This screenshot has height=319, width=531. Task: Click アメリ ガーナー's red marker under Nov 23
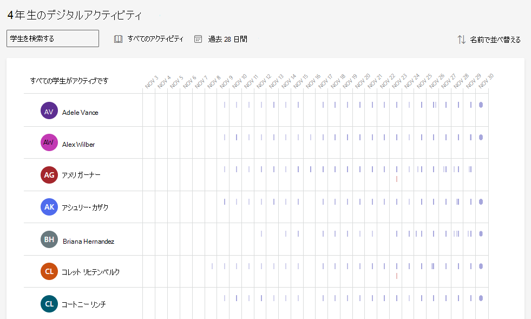(x=397, y=179)
